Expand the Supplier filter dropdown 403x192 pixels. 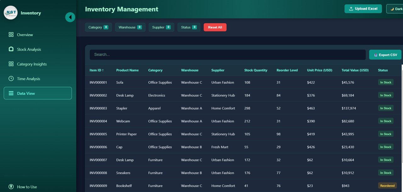point(161,27)
